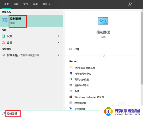Open recent item 设备和打印机
The height and width of the screenshot is (117, 143).
click(x=82, y=86)
